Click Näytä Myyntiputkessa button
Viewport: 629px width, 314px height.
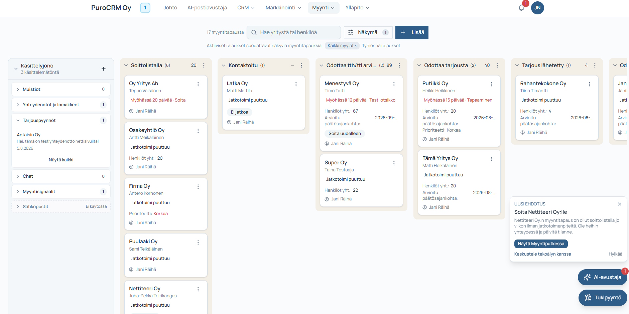click(541, 244)
